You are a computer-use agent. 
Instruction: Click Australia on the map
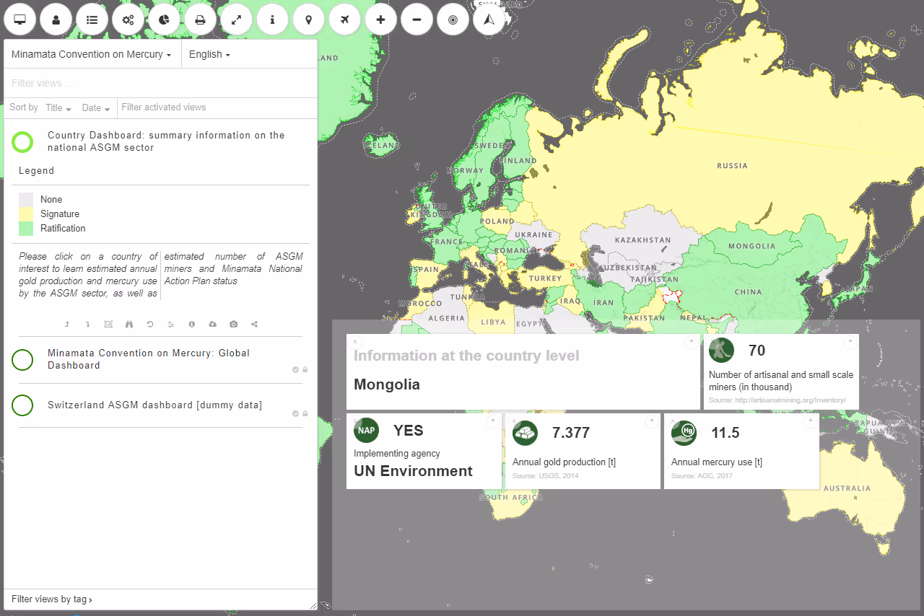pos(847,488)
